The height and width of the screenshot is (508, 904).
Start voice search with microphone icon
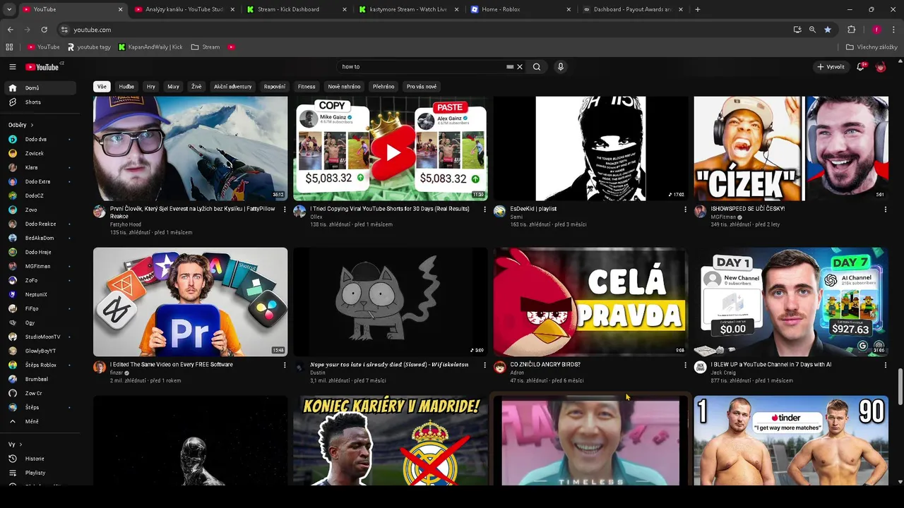[x=561, y=67]
